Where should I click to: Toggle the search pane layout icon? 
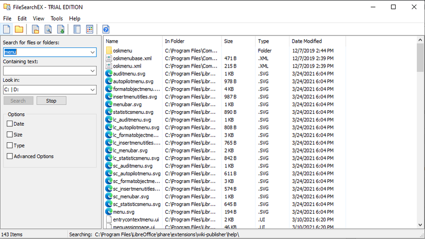pyautogui.click(x=77, y=29)
